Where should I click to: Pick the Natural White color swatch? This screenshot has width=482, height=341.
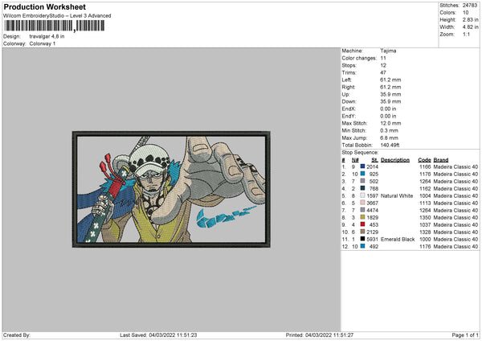click(x=363, y=195)
